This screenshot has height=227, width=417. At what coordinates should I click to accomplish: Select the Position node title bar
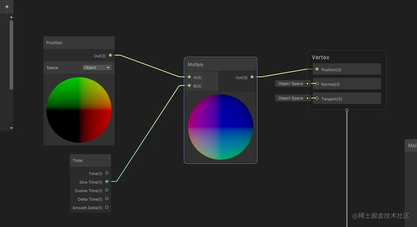[x=79, y=43]
